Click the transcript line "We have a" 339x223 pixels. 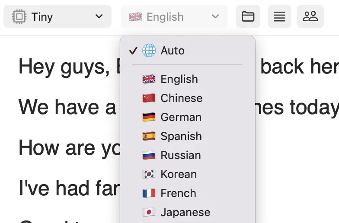click(x=67, y=107)
